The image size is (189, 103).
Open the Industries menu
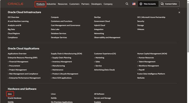[x=51, y=4]
